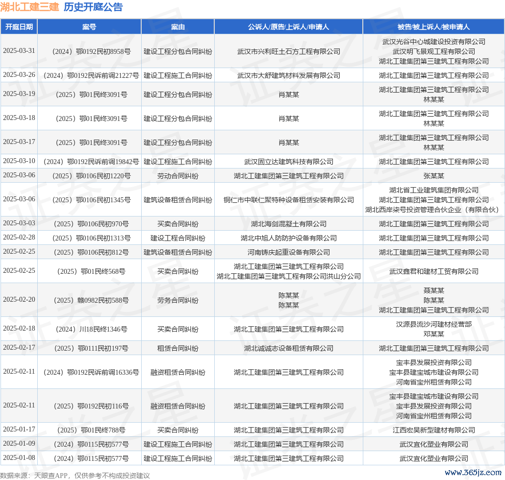Select date cell 2025-02-28
Image resolution: width=505 pixels, height=480 pixels.
19,238
